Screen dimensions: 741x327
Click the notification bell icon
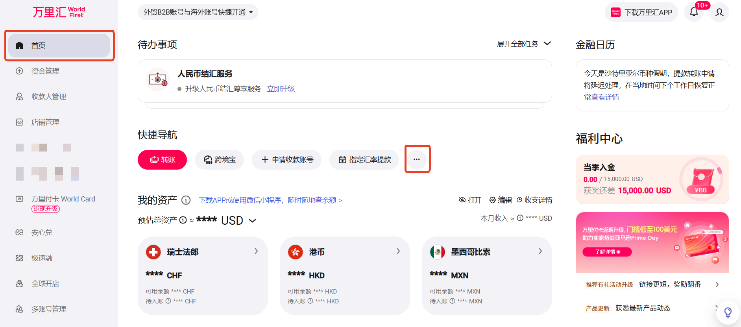point(694,12)
